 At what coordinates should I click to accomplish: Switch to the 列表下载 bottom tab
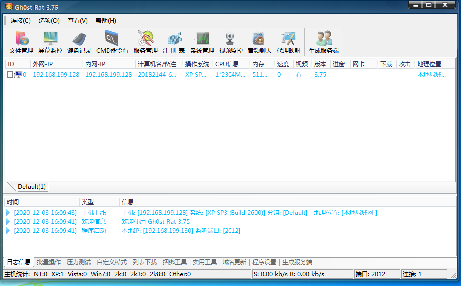145,262
